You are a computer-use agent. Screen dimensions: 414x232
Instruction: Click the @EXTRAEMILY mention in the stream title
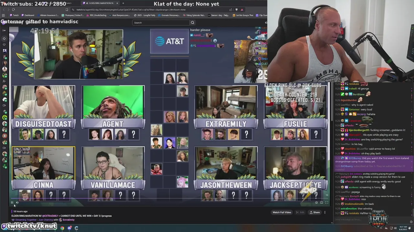[x=50, y=216]
